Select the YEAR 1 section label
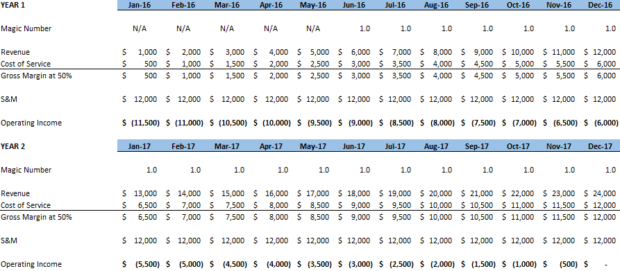Screen dimensions: 620x271 (x=13, y=5)
